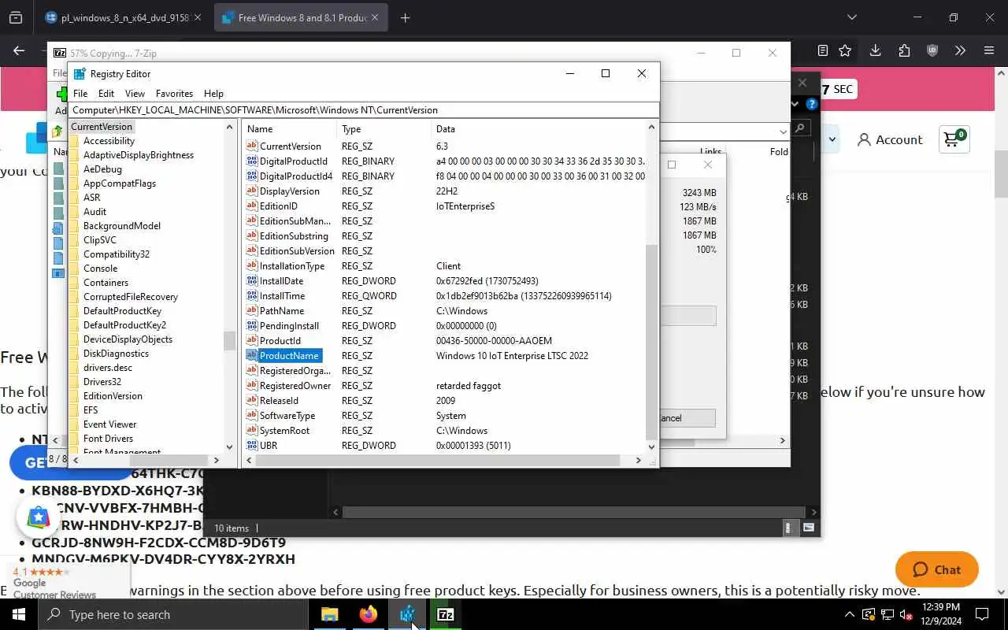Click string icon of CurrentVersion value

252,146
